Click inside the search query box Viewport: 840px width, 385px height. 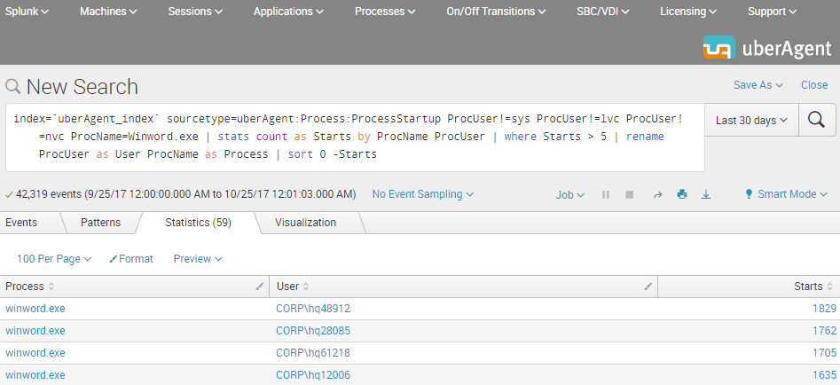pos(355,136)
